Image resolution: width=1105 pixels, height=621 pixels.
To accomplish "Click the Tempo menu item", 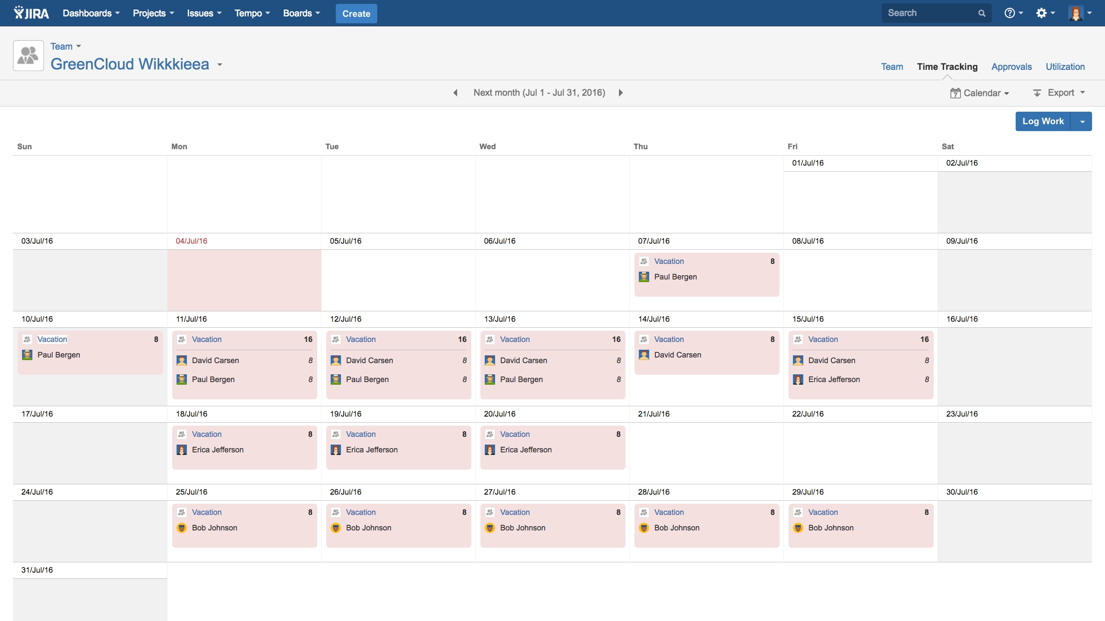I will tap(252, 13).
